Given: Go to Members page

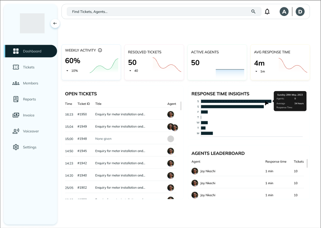Looking at the screenshot, I should pos(30,83).
